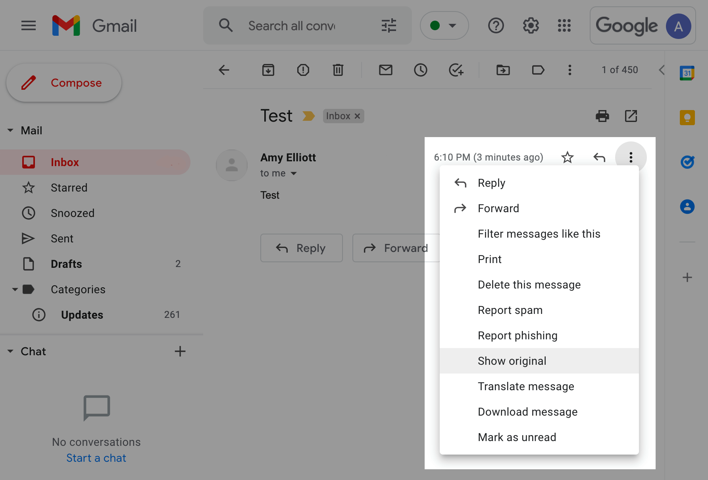Open toolbar More options dots

coord(570,70)
